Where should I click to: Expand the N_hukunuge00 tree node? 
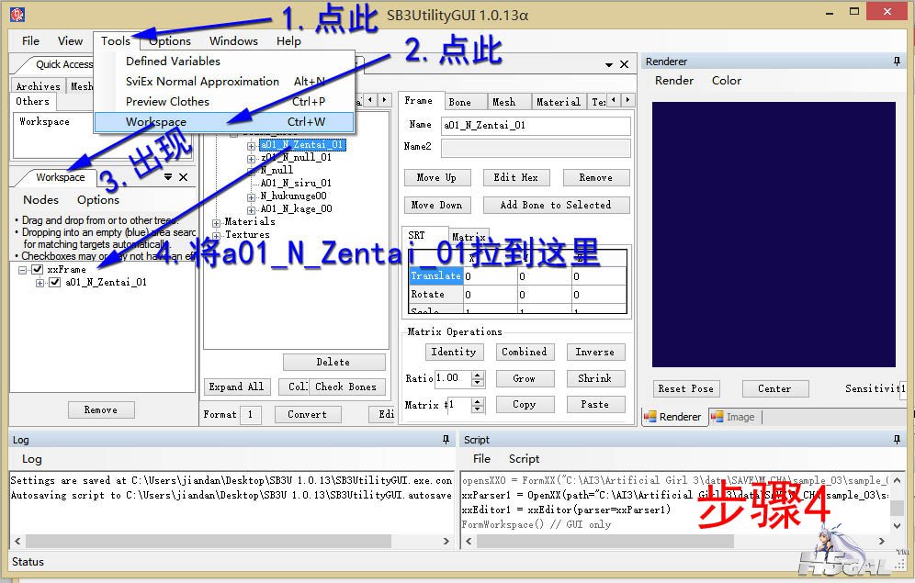pyautogui.click(x=251, y=197)
